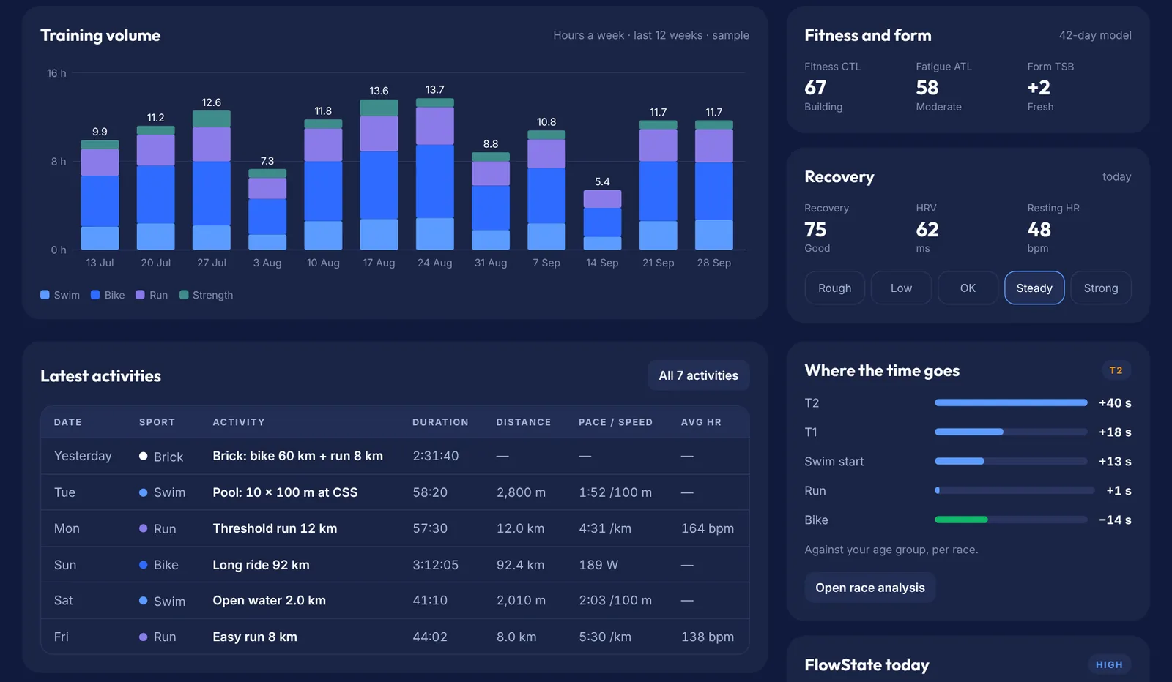Click the '+40 s' T2 time value

(1115, 402)
